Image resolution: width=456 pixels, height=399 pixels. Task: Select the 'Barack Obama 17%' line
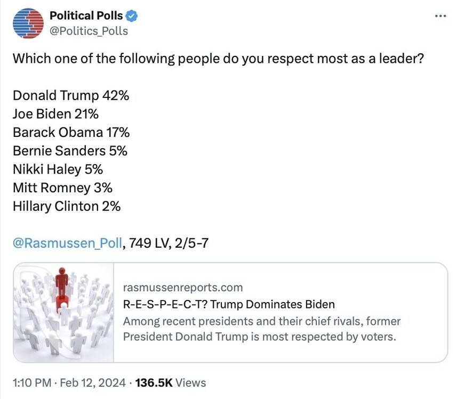[x=71, y=133]
